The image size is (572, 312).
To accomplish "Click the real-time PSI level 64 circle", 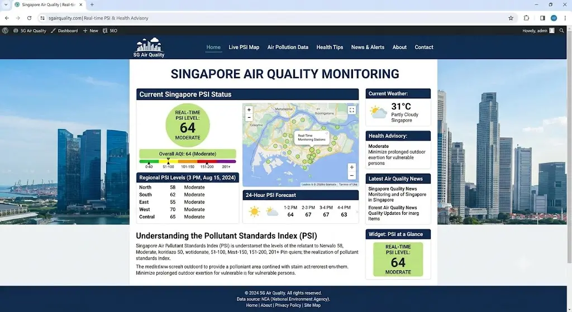I will [x=188, y=125].
